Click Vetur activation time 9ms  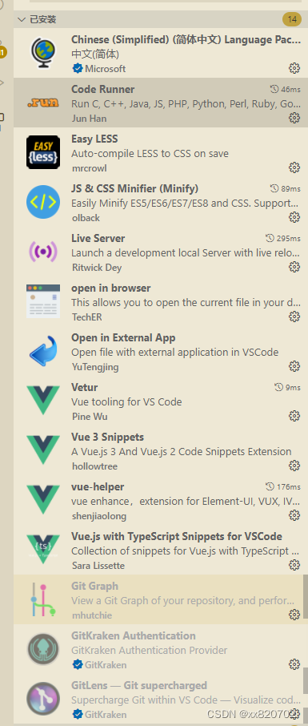pos(287,387)
